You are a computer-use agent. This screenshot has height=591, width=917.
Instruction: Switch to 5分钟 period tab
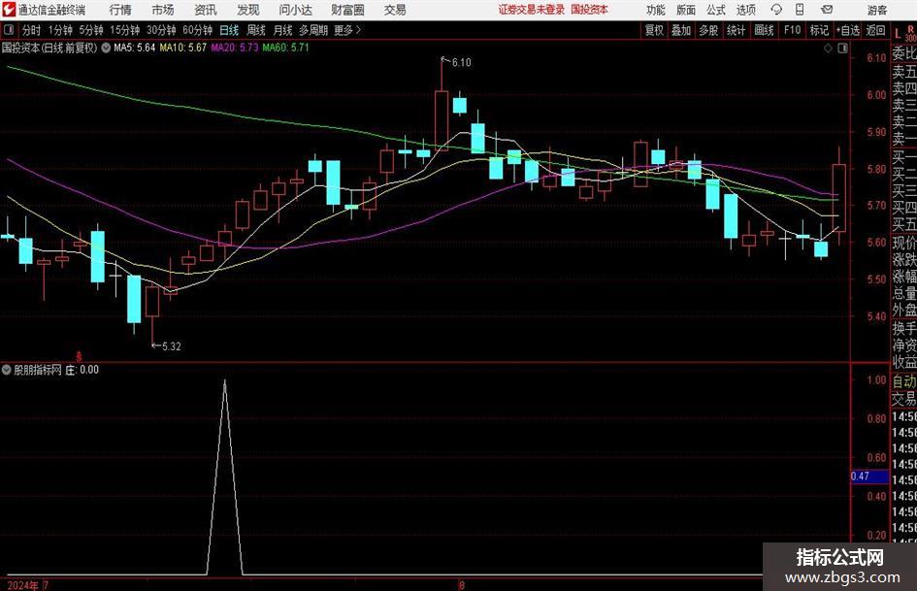click(x=91, y=30)
